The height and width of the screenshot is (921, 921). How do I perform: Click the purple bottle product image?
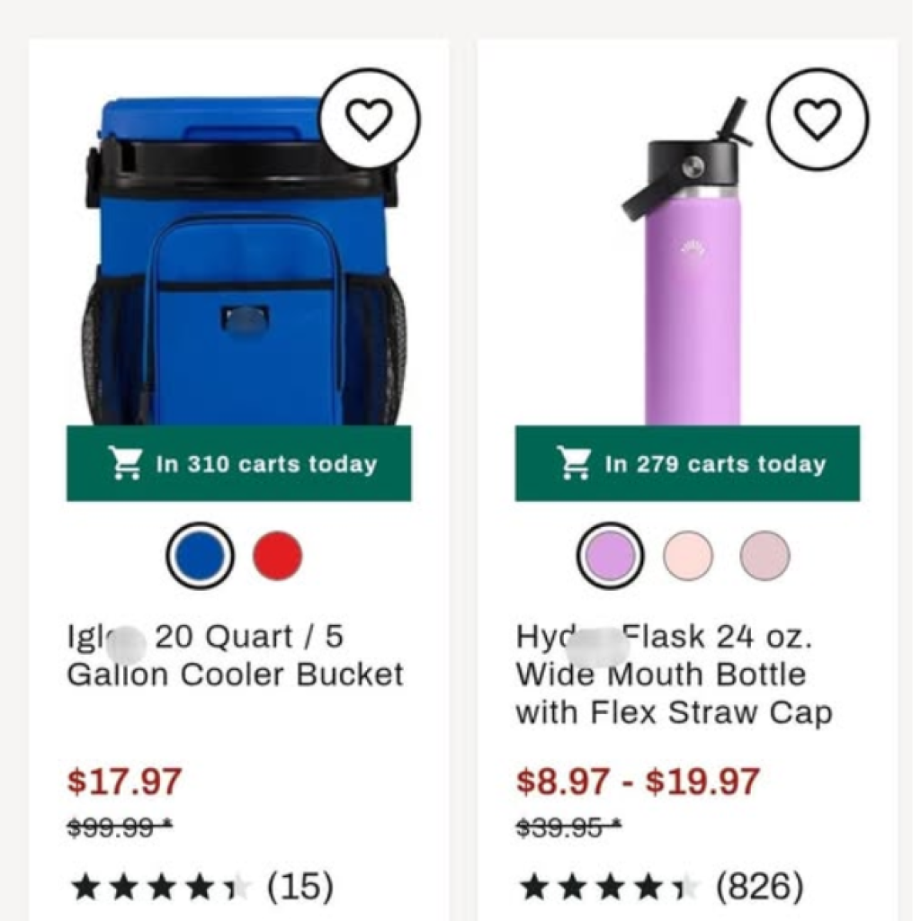(x=691, y=279)
